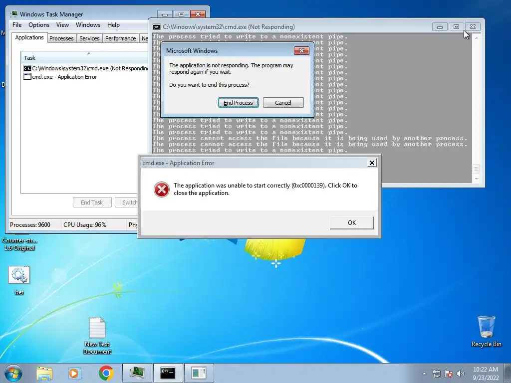The height and width of the screenshot is (383, 511).
Task: Open Windows Media Player from the taskbar
Action: coord(75,373)
